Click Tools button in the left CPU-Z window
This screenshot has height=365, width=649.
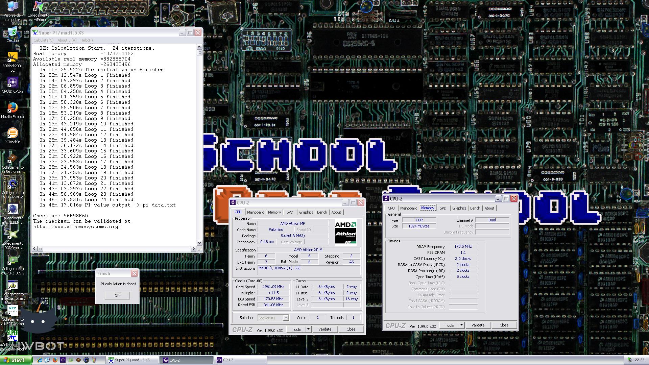pos(296,329)
